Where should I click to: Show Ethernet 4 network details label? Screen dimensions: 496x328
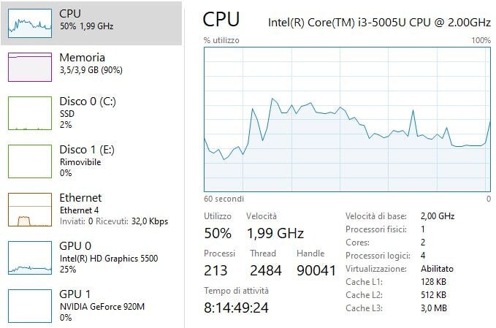pyautogui.click(x=80, y=210)
